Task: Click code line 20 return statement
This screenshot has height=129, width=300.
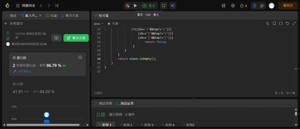Action: click(x=137, y=59)
